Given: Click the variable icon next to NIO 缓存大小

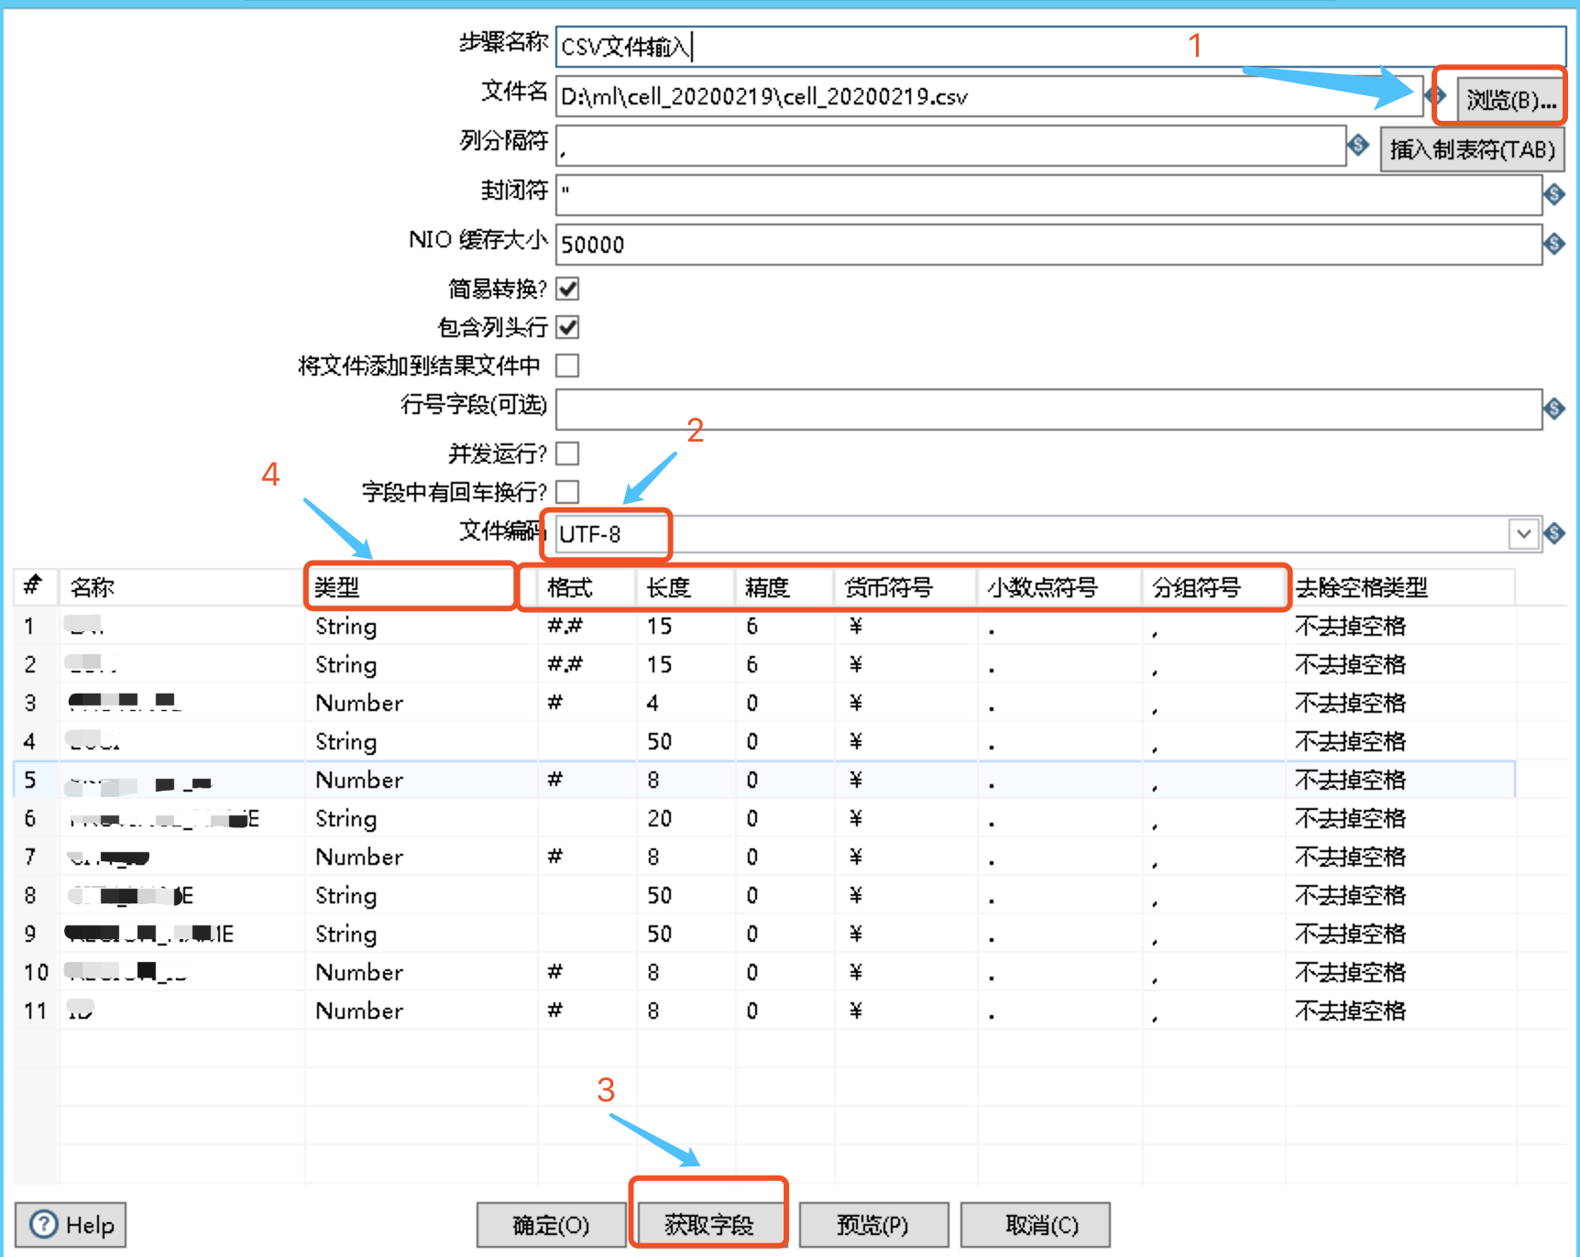Looking at the screenshot, I should pyautogui.click(x=1554, y=244).
